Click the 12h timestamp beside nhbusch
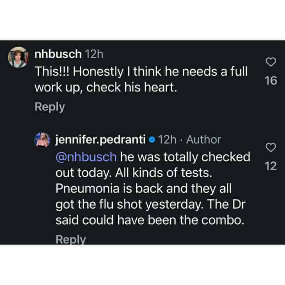This screenshot has width=285, height=285. (94, 54)
